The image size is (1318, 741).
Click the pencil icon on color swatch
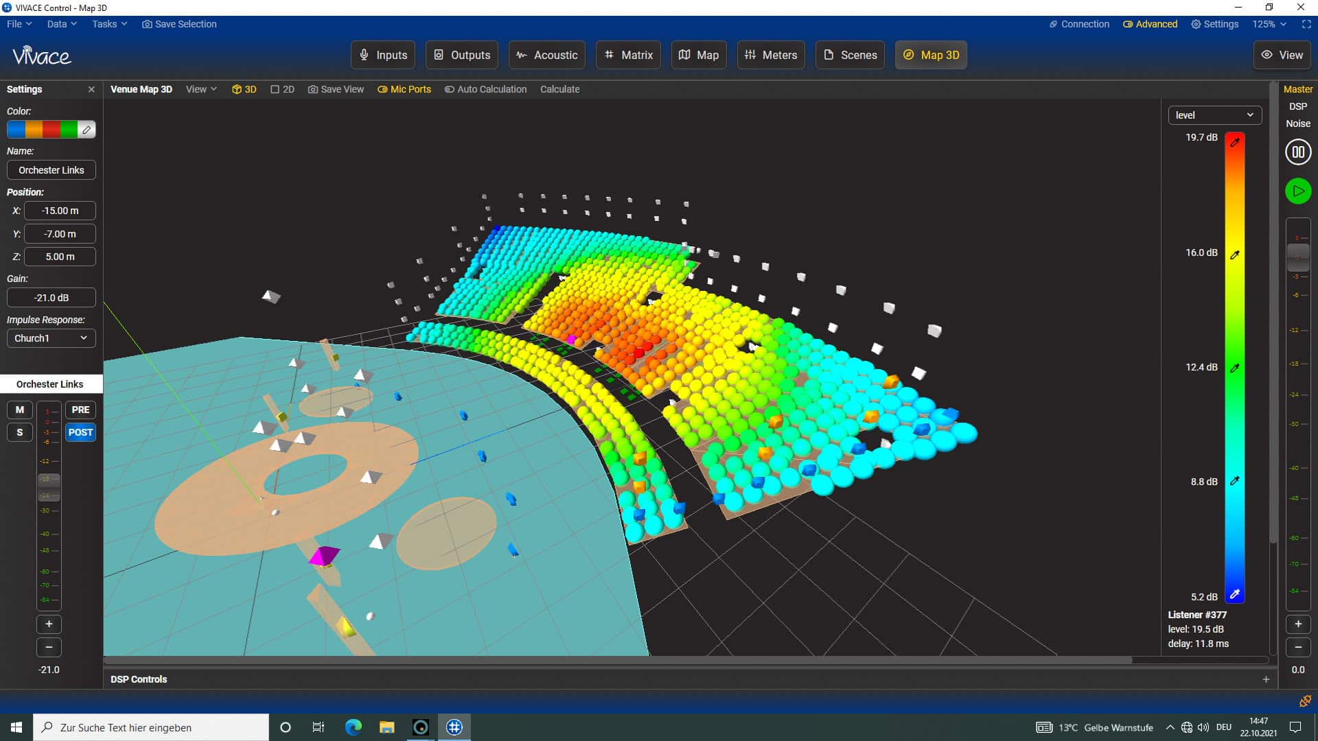tap(86, 130)
